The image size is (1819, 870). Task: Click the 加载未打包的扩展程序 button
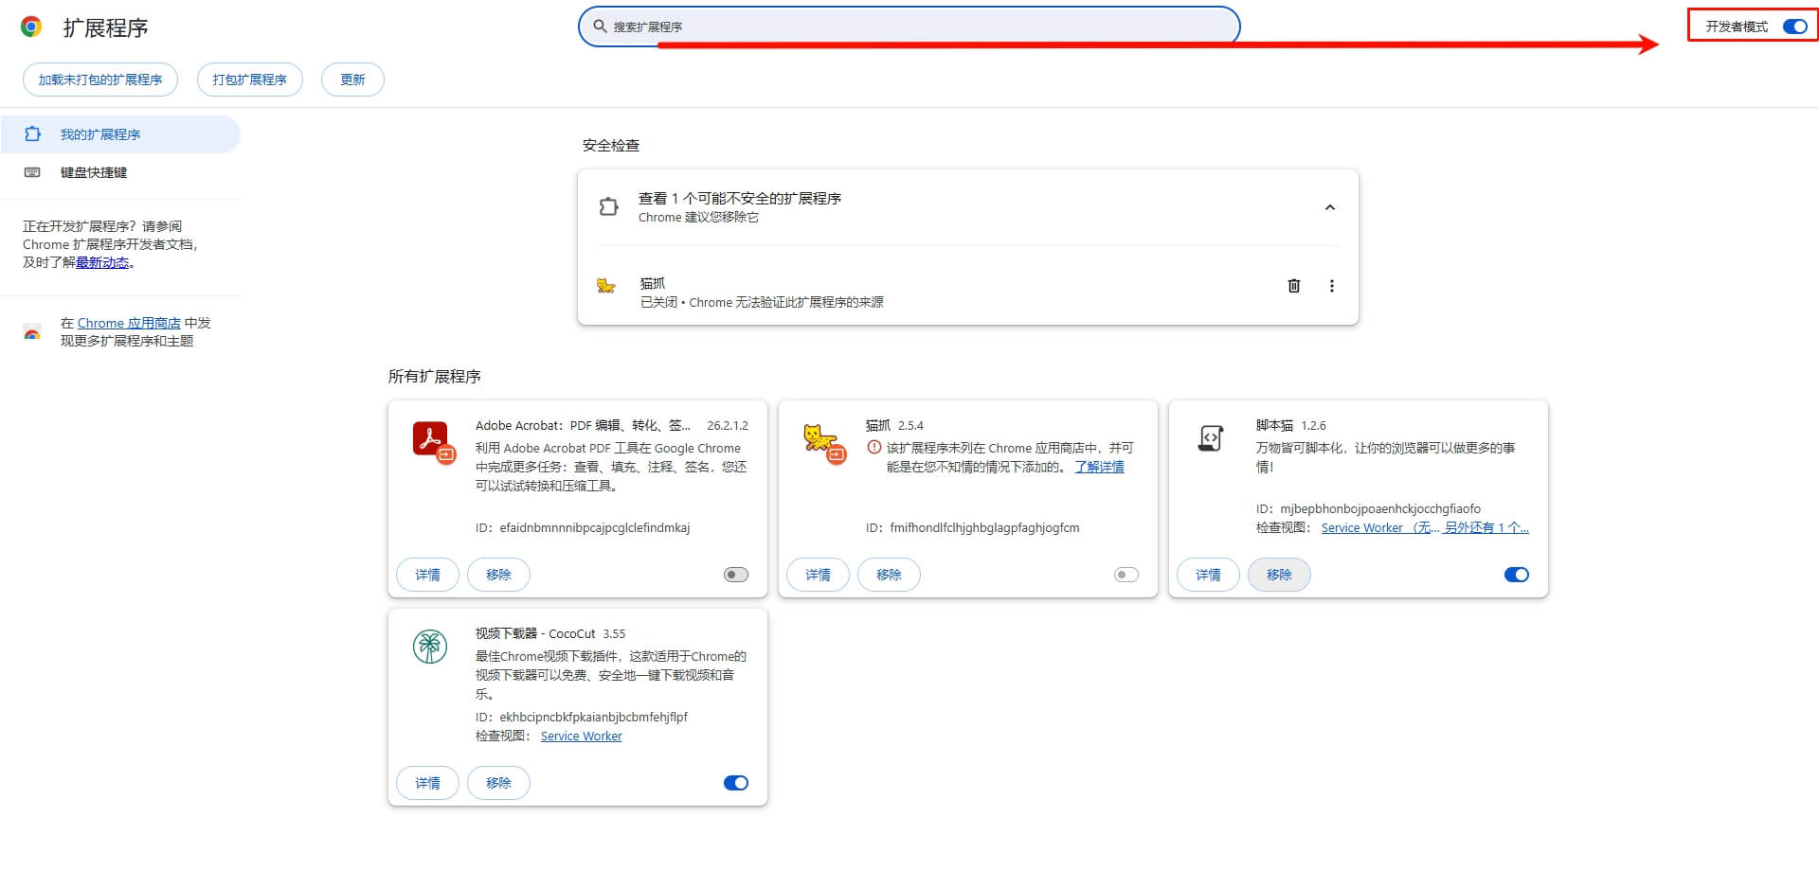[99, 80]
